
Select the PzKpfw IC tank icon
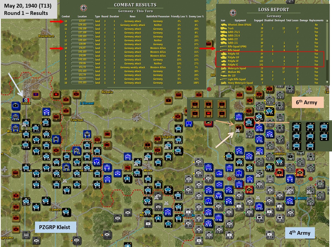224,64
